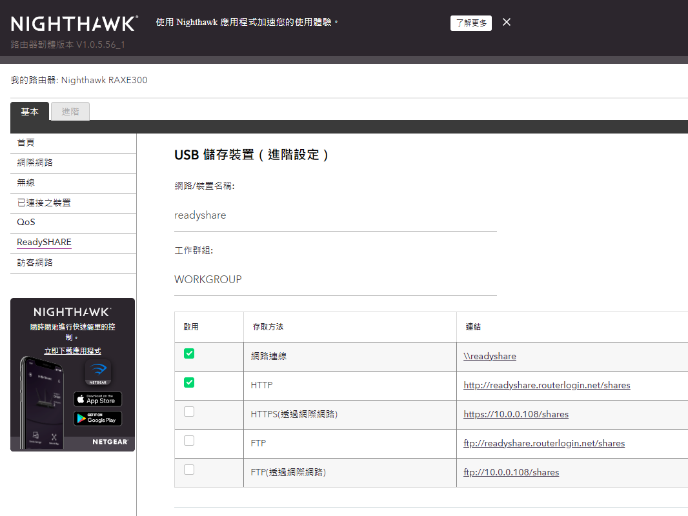Select ReadySHARE in the sidebar
The width and height of the screenshot is (688, 516).
74,243
